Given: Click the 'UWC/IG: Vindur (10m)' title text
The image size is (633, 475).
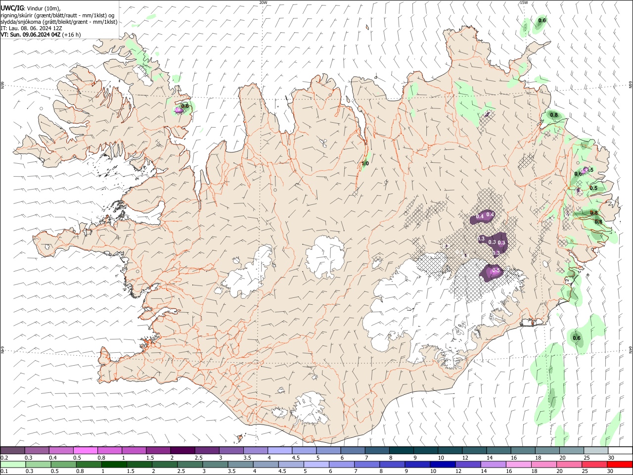Looking at the screenshot, I should [x=31, y=8].
